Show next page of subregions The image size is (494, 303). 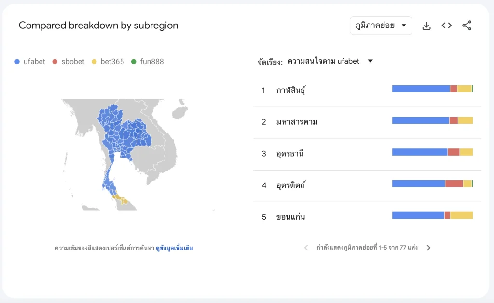428,247
